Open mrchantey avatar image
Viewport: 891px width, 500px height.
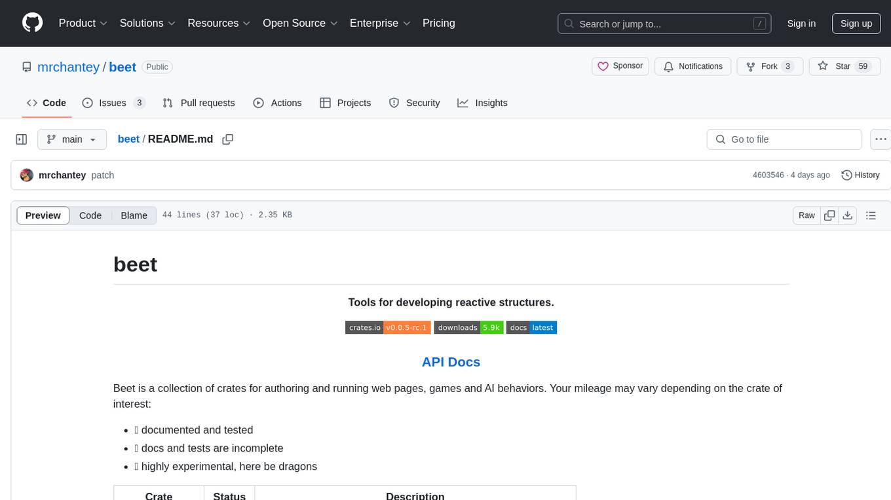[x=27, y=175]
